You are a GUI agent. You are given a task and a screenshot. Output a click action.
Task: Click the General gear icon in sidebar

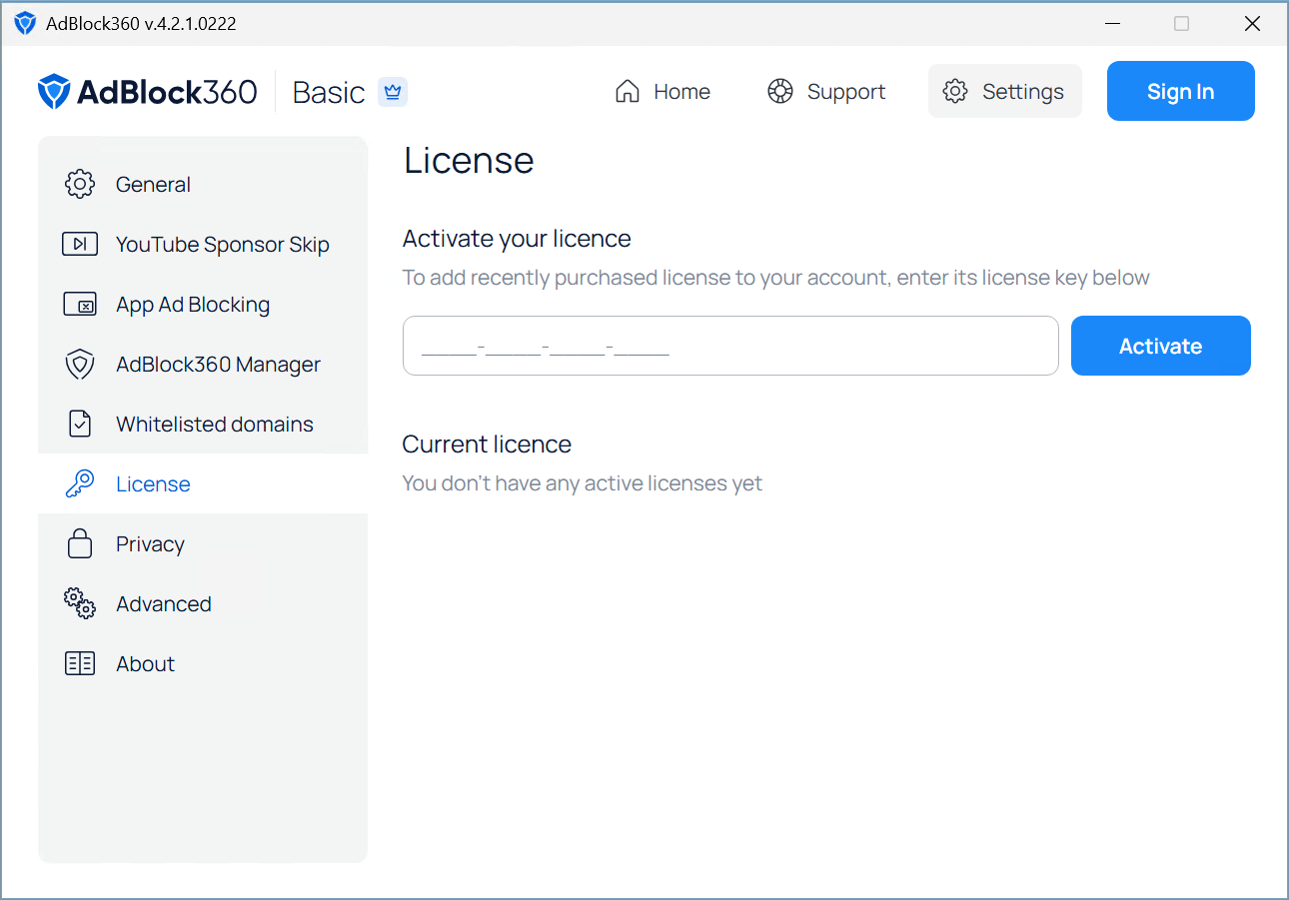point(80,184)
